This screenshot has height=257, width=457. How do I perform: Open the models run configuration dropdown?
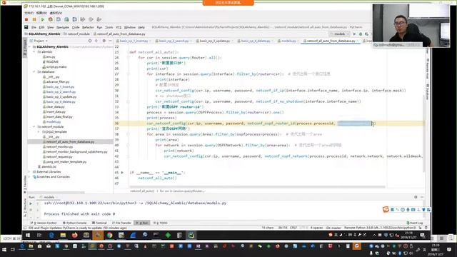point(340,34)
